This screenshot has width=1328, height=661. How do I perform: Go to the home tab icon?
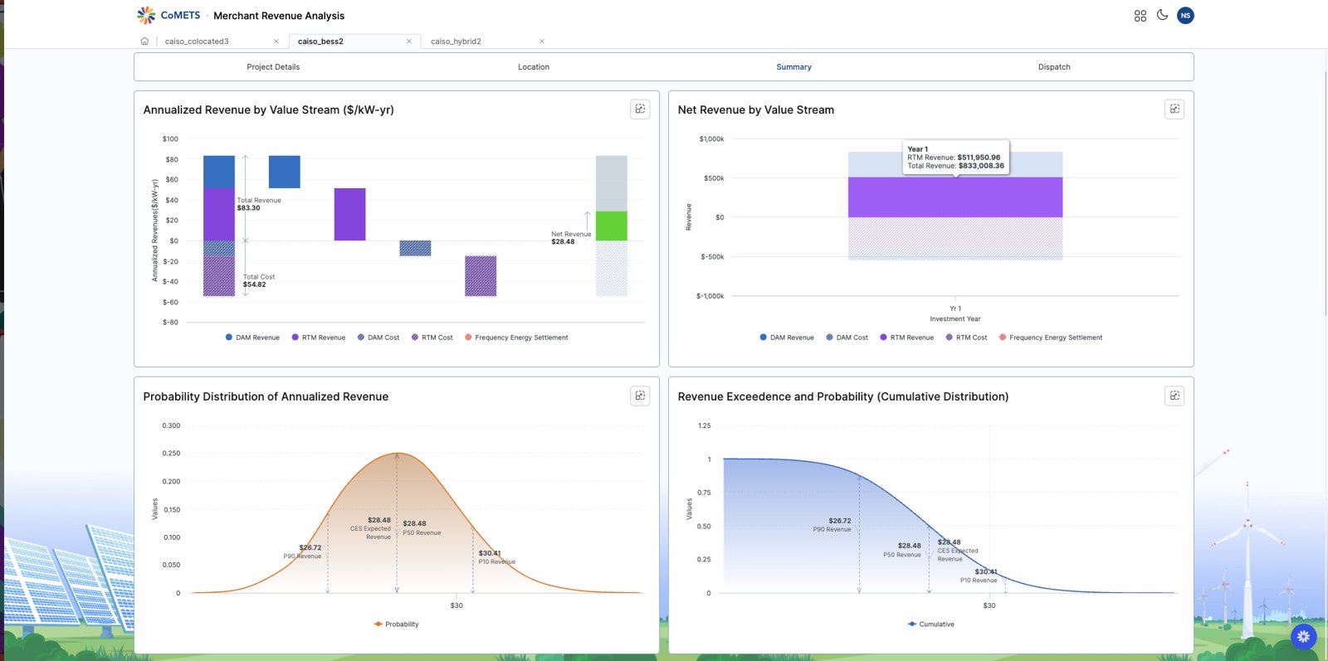(144, 41)
